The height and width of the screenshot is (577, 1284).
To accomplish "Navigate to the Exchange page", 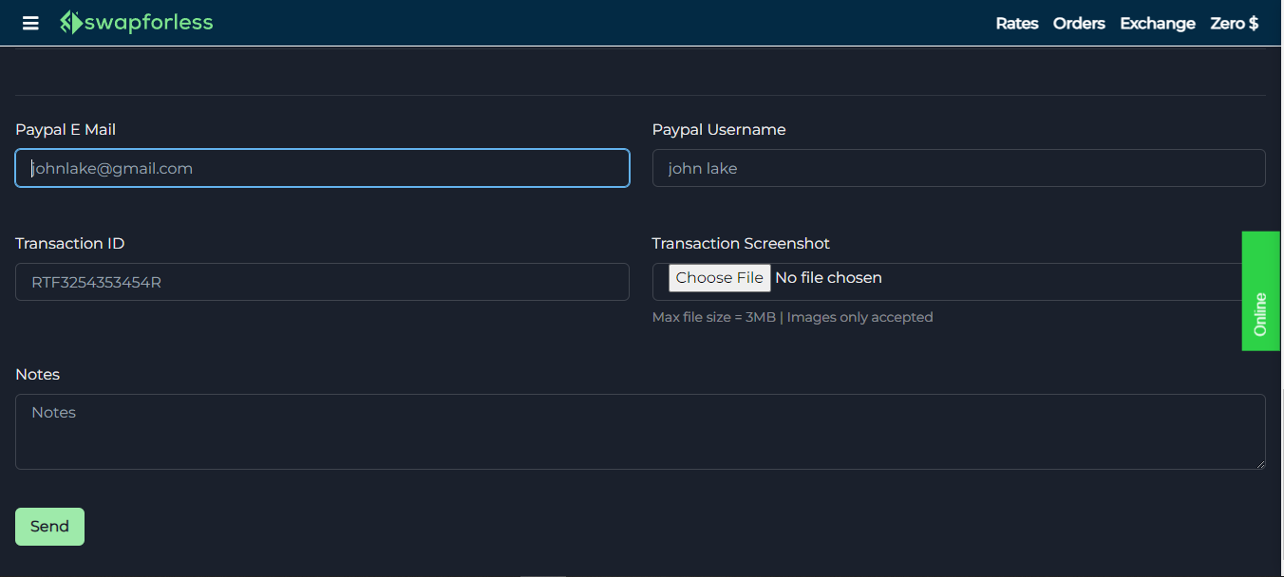I will tap(1157, 24).
